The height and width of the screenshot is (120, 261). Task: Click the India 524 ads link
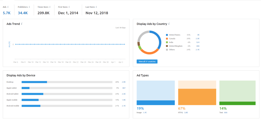point(198,42)
